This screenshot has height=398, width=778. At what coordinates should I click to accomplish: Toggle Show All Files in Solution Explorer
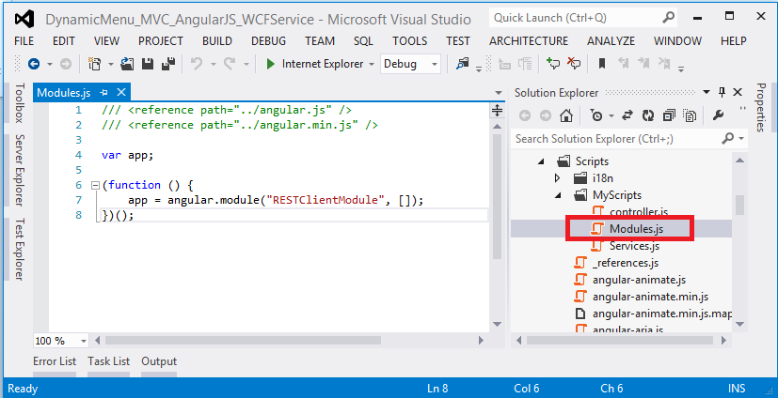click(x=690, y=115)
